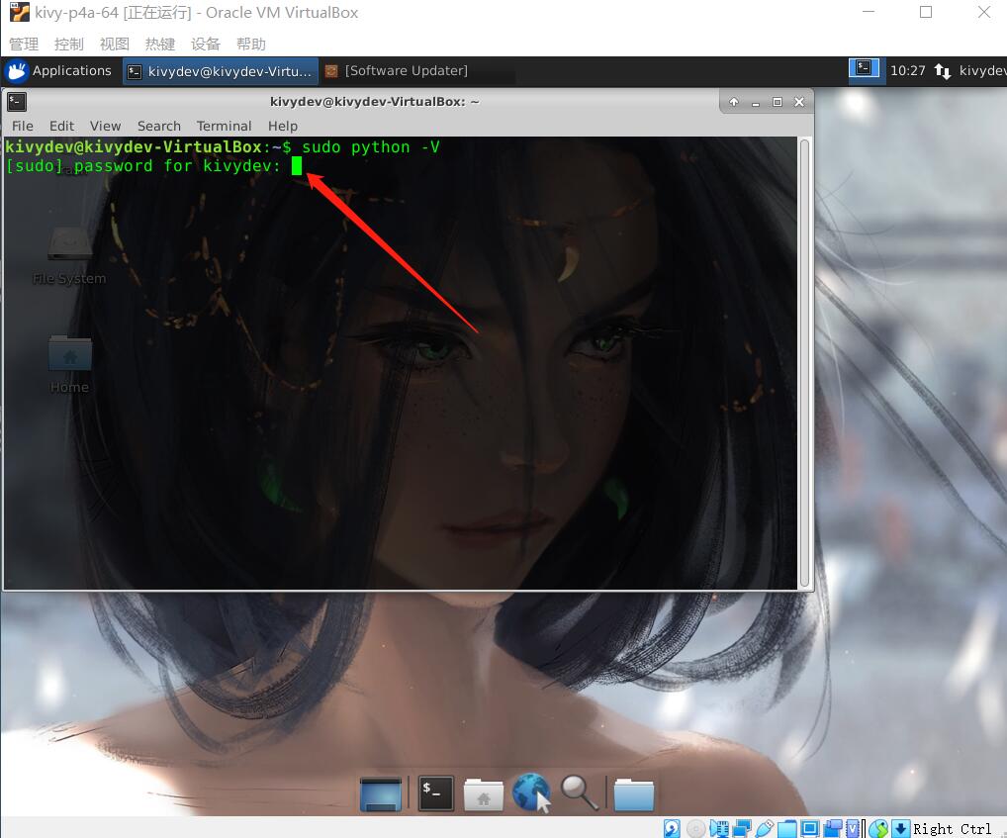The height and width of the screenshot is (838, 1007).
Task: Open the network connection panel icon
Action: pyautogui.click(x=942, y=71)
